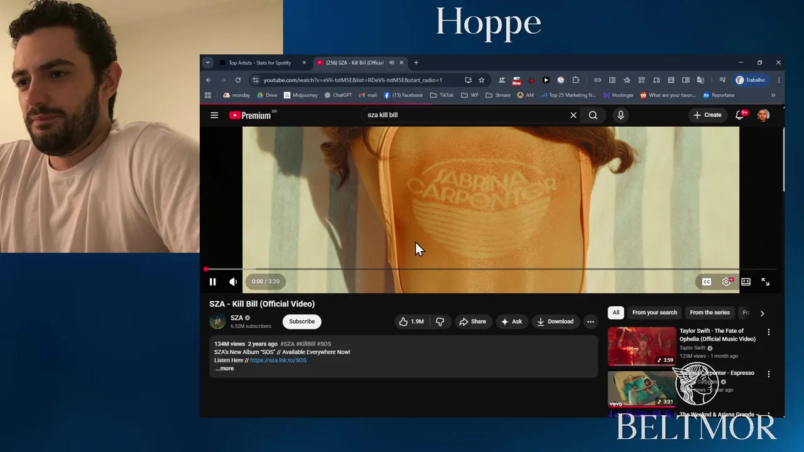Show more filter chips with the right arrow
Viewport: 804px width, 452px height.
[762, 313]
